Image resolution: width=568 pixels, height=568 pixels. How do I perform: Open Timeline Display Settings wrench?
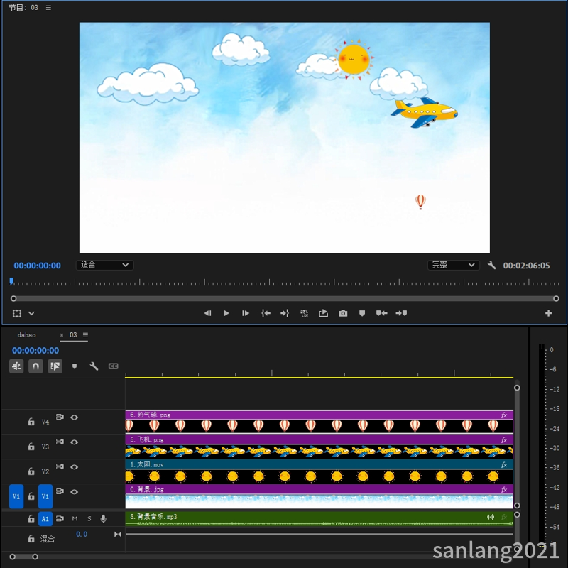[94, 366]
